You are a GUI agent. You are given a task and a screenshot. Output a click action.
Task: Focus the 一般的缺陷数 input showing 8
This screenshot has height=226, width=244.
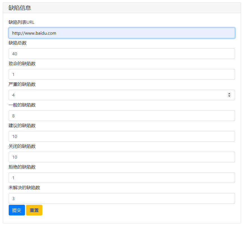[122, 116]
